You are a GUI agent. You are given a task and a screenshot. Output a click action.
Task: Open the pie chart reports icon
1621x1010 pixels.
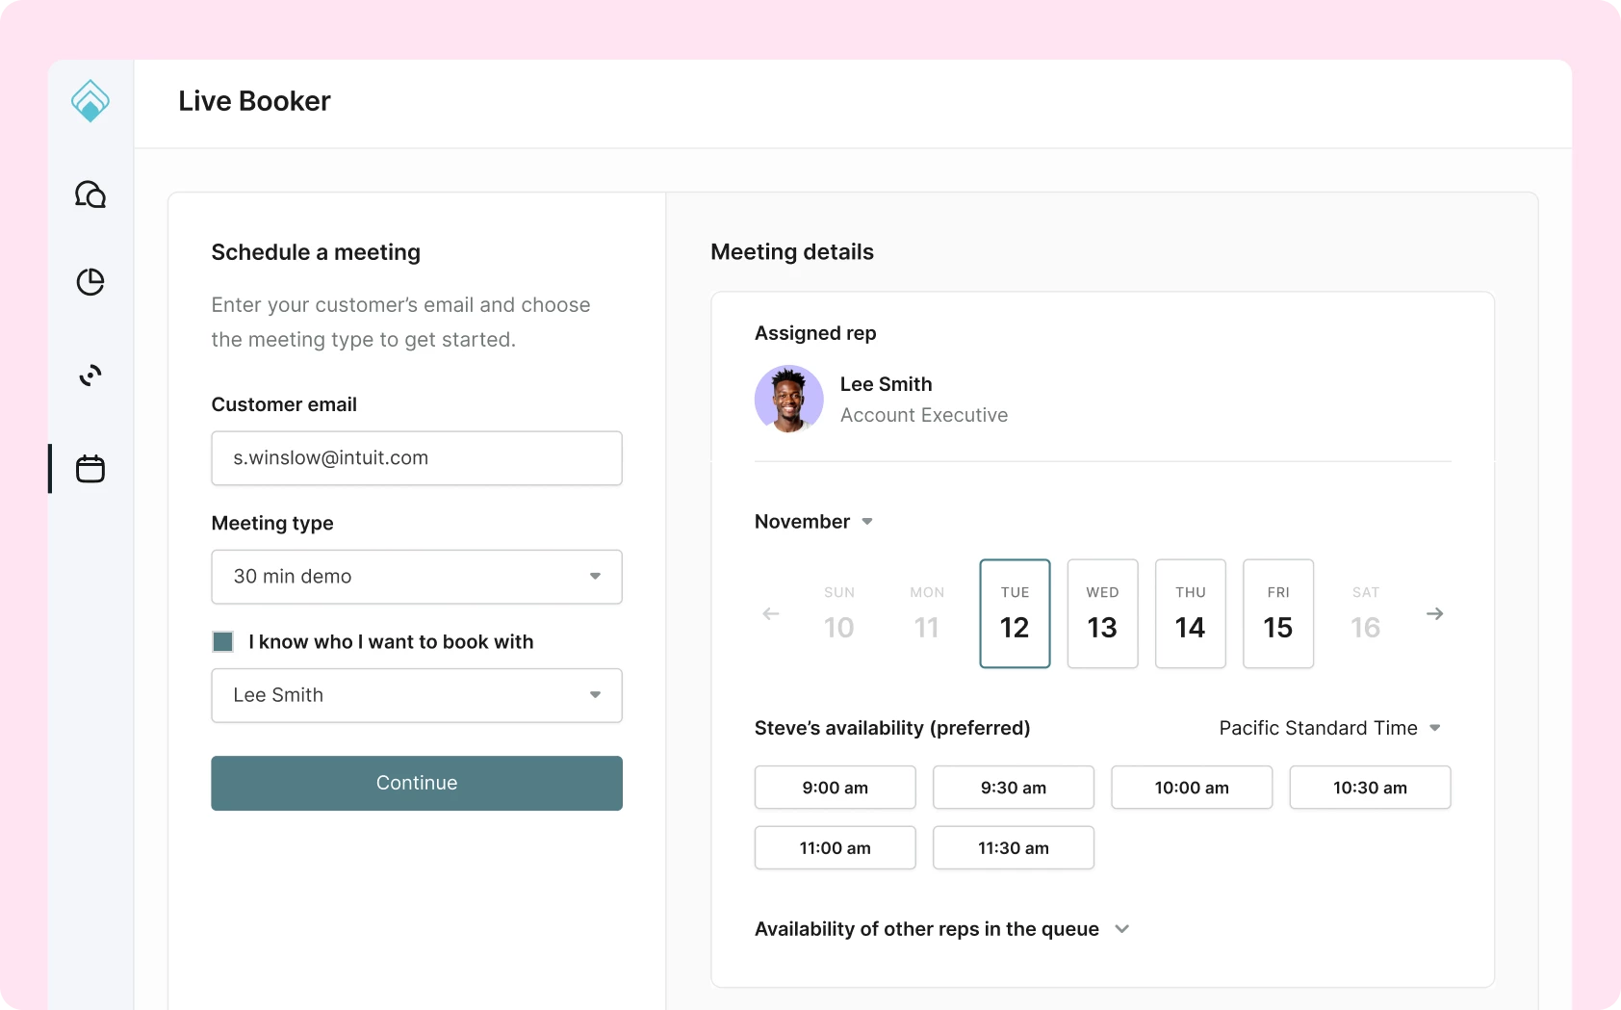90,282
